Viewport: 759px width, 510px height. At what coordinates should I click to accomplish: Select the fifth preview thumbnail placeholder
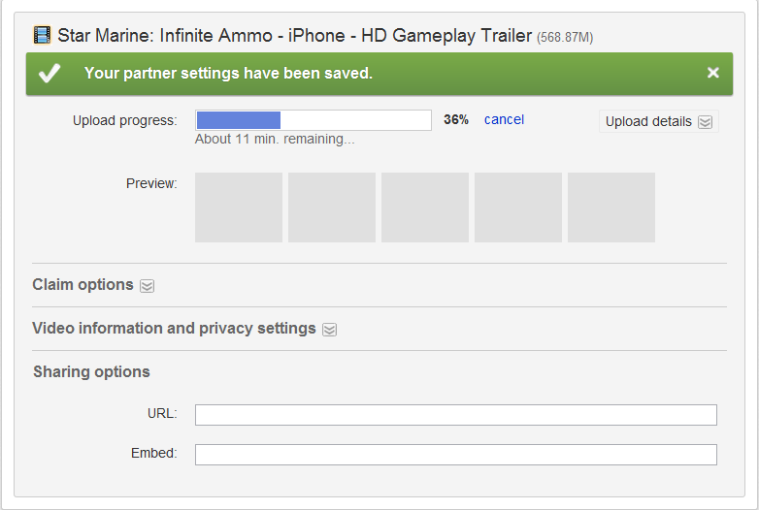611,207
